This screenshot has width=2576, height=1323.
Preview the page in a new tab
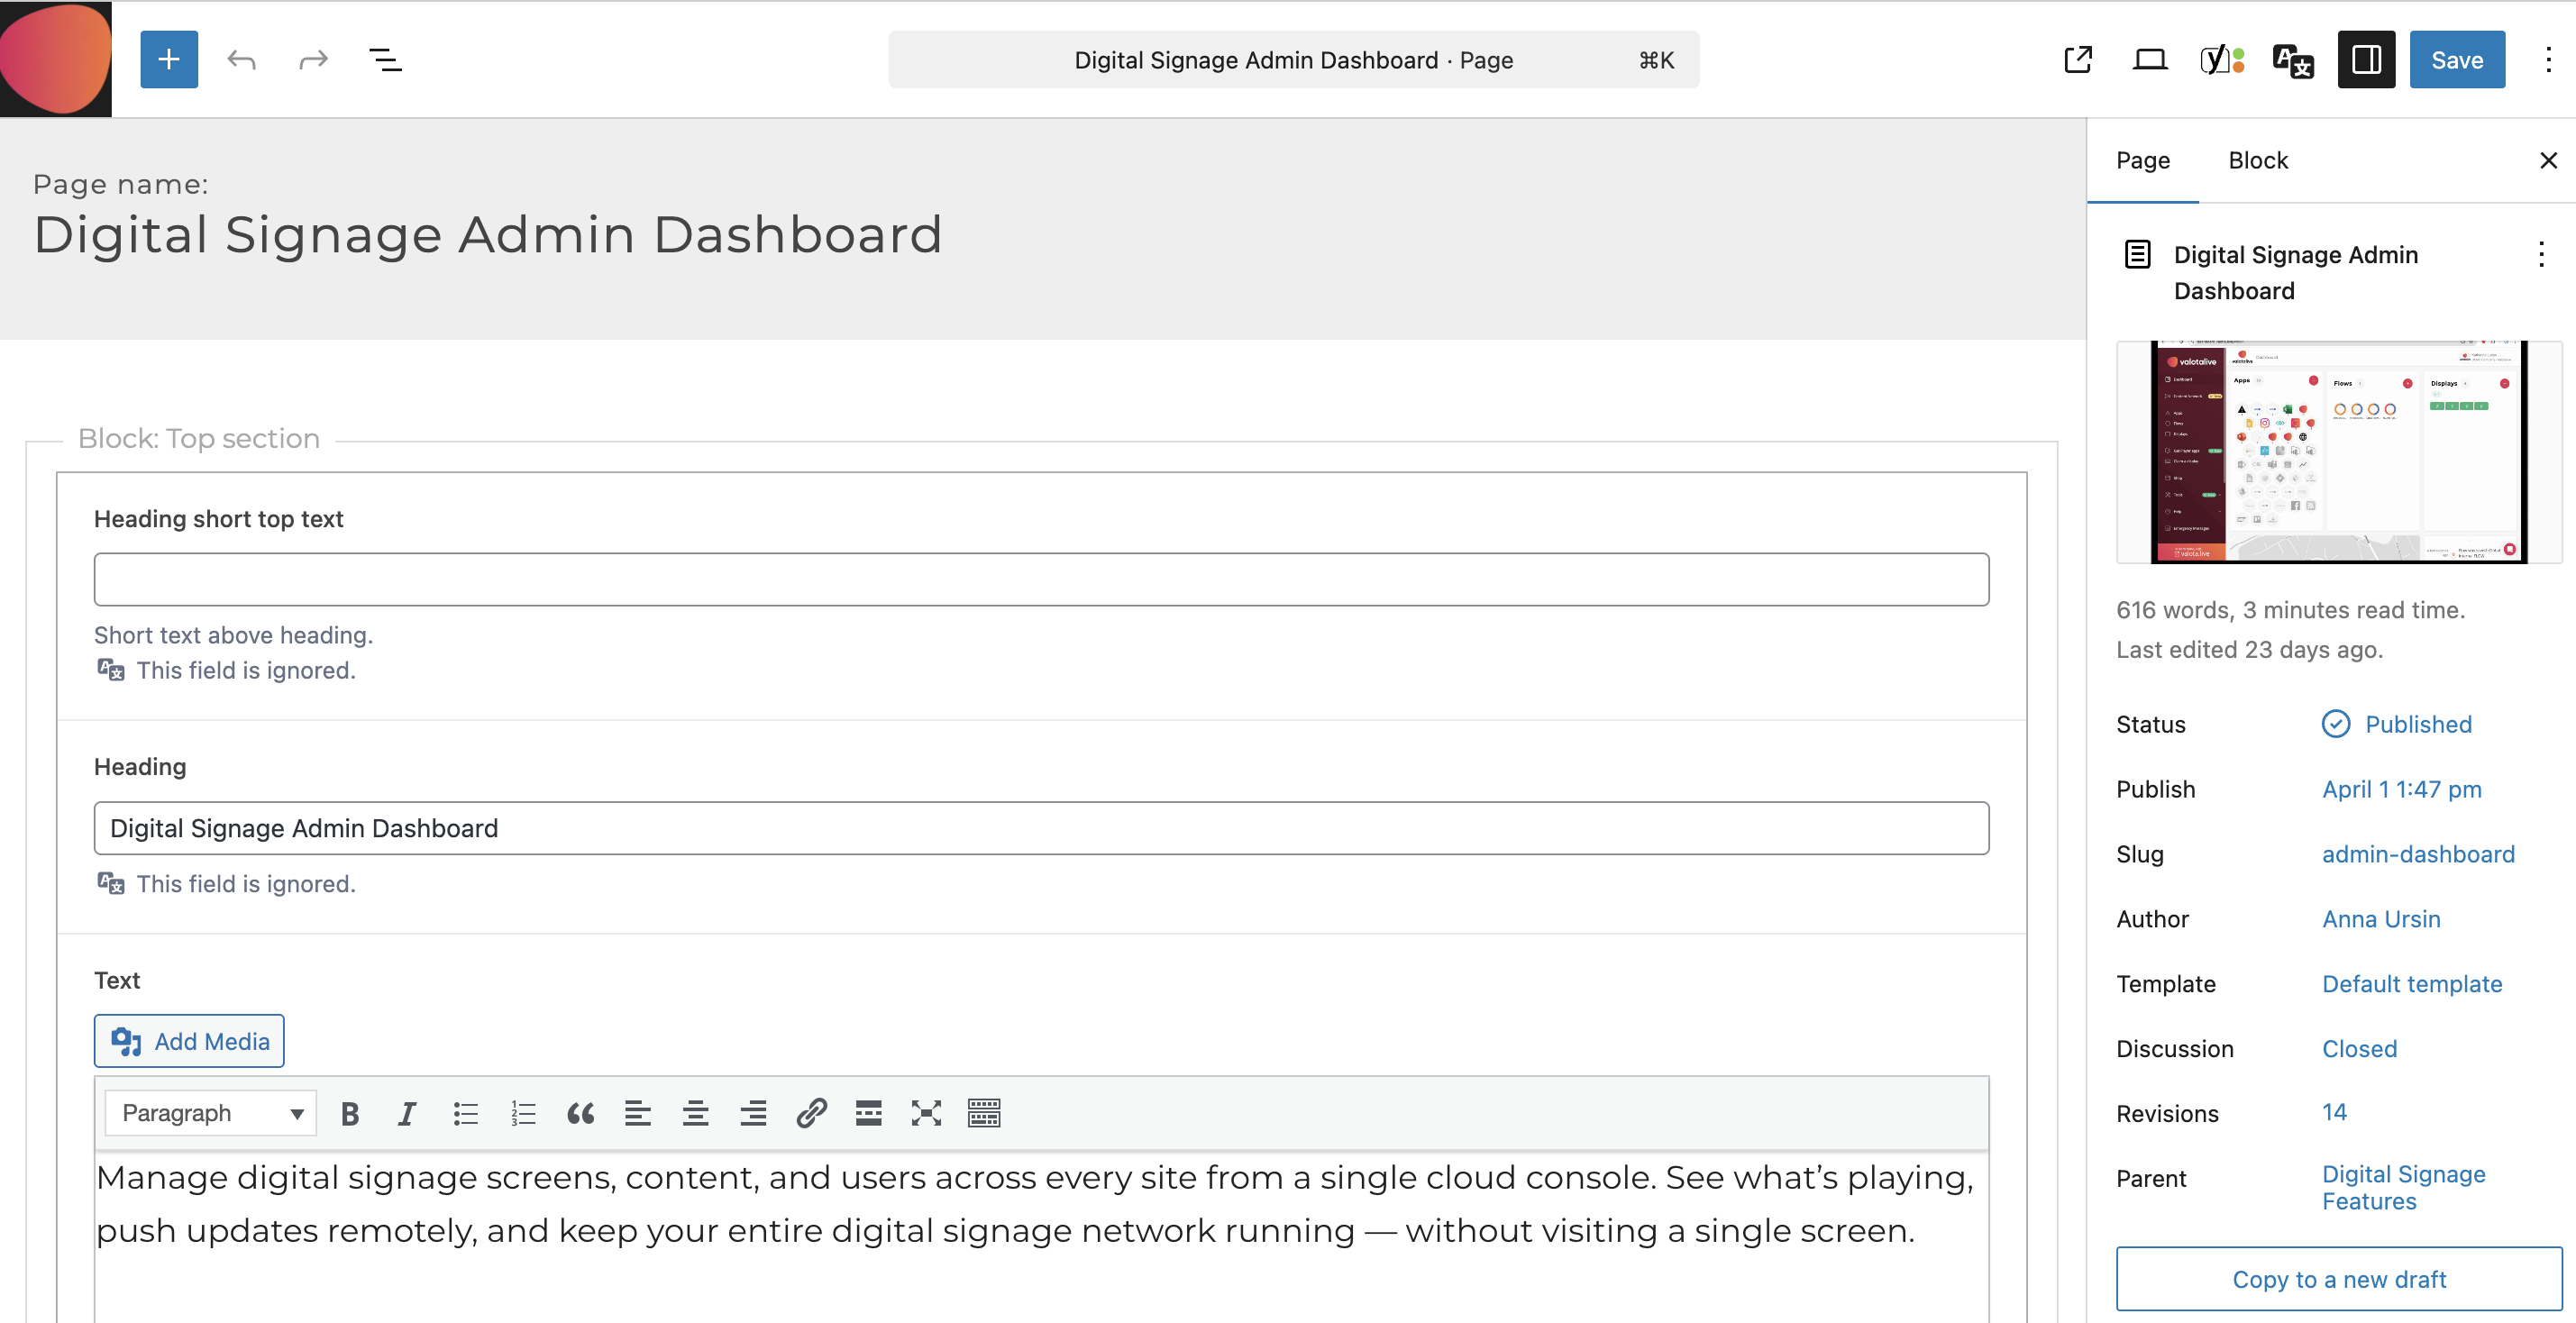(x=2079, y=59)
